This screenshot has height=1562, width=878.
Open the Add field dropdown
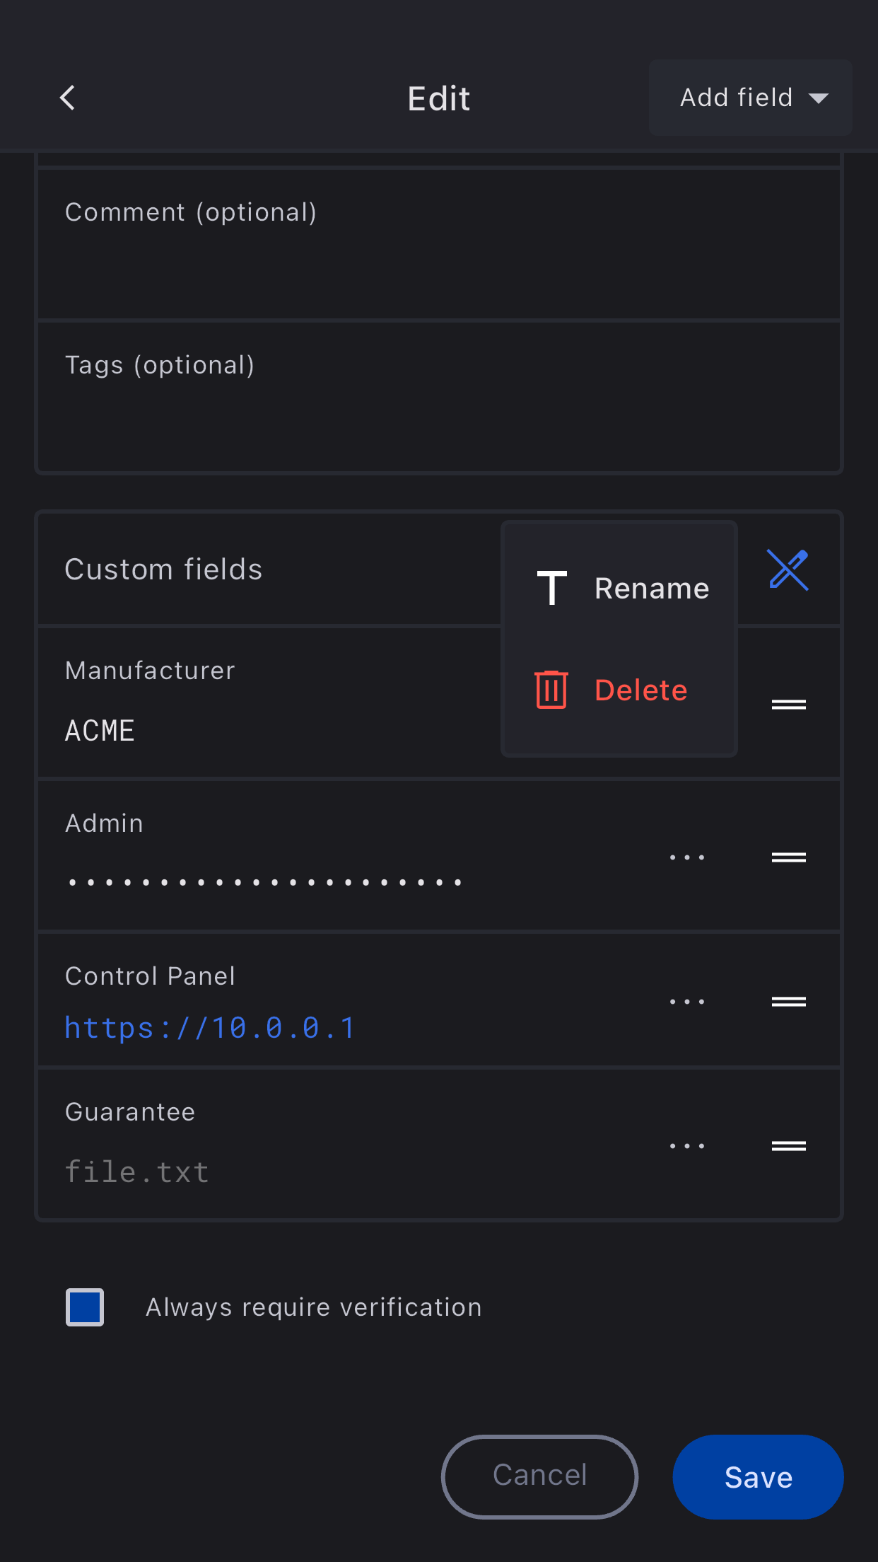[751, 98]
